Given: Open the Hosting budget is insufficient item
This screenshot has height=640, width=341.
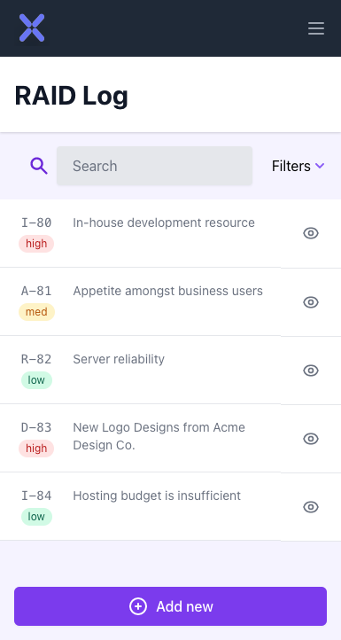Looking at the screenshot, I should (x=157, y=496).
